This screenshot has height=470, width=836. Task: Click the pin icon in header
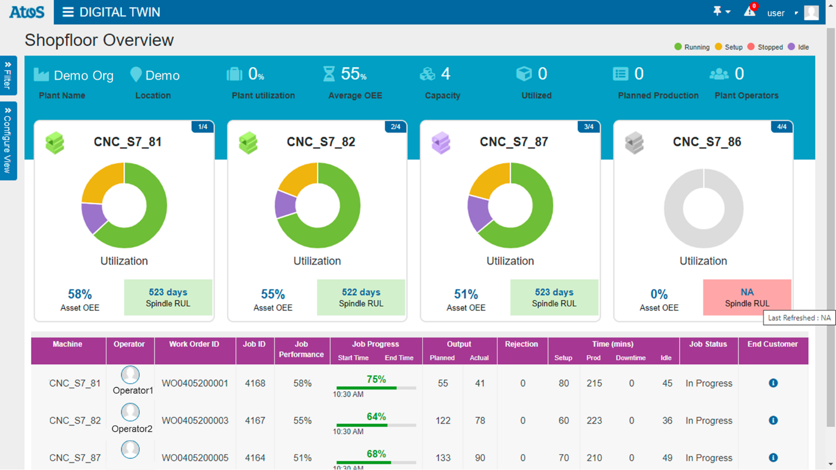click(x=718, y=12)
